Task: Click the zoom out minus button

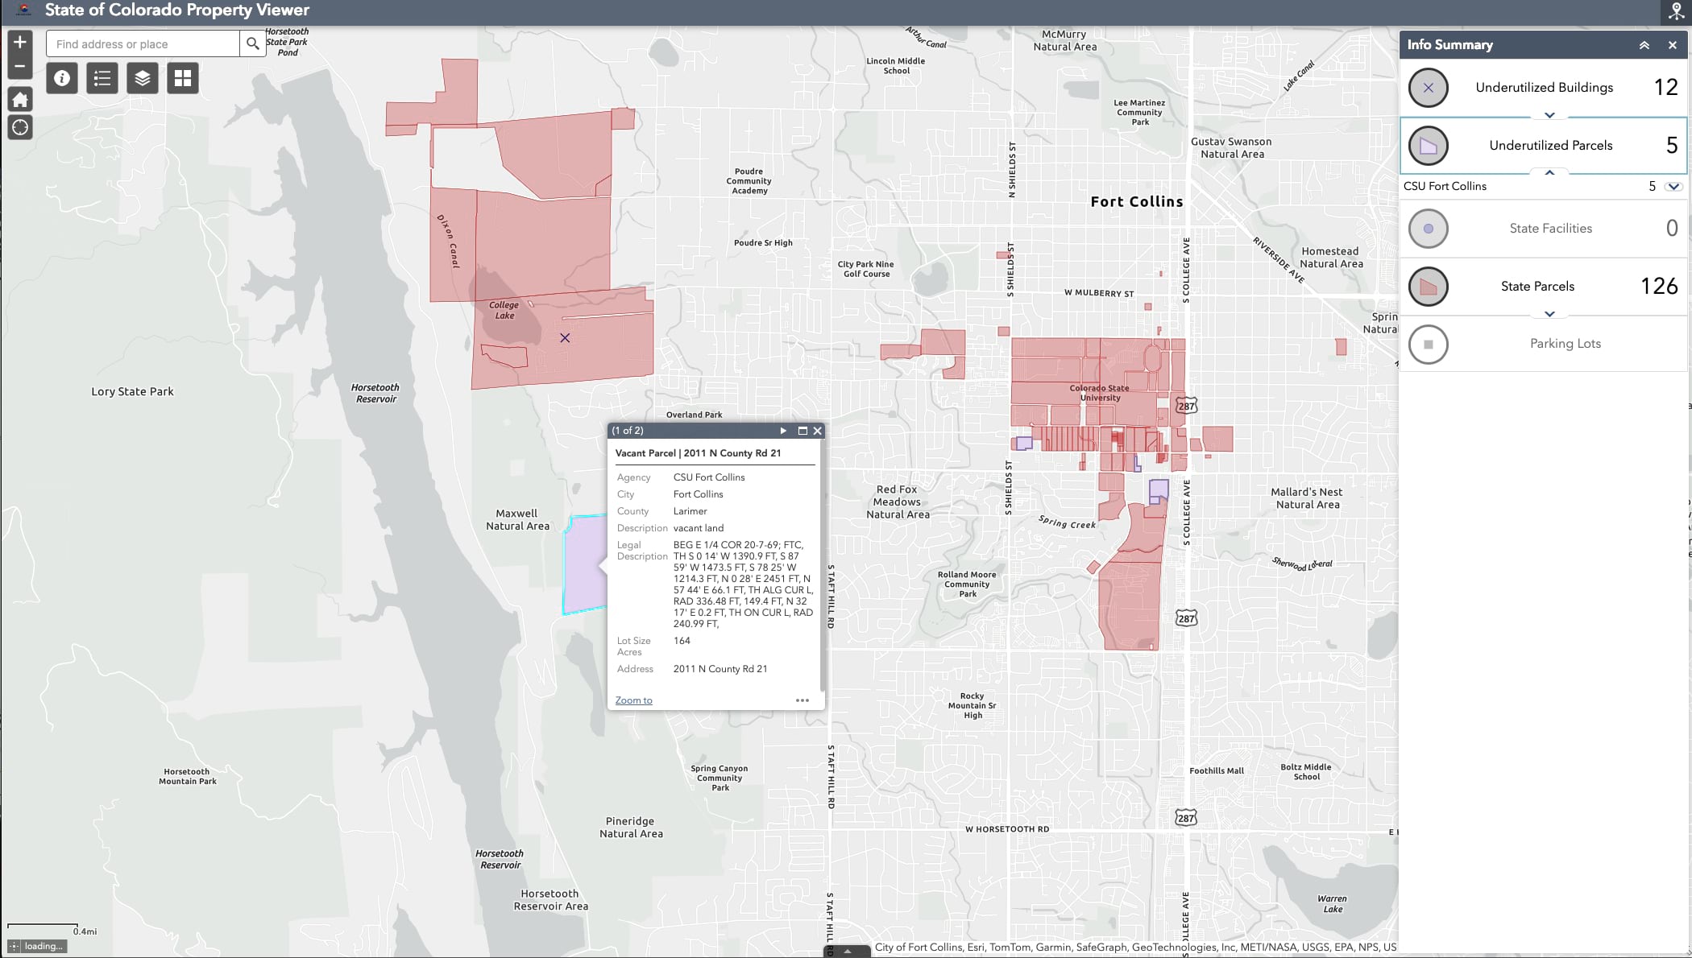Action: (x=20, y=67)
